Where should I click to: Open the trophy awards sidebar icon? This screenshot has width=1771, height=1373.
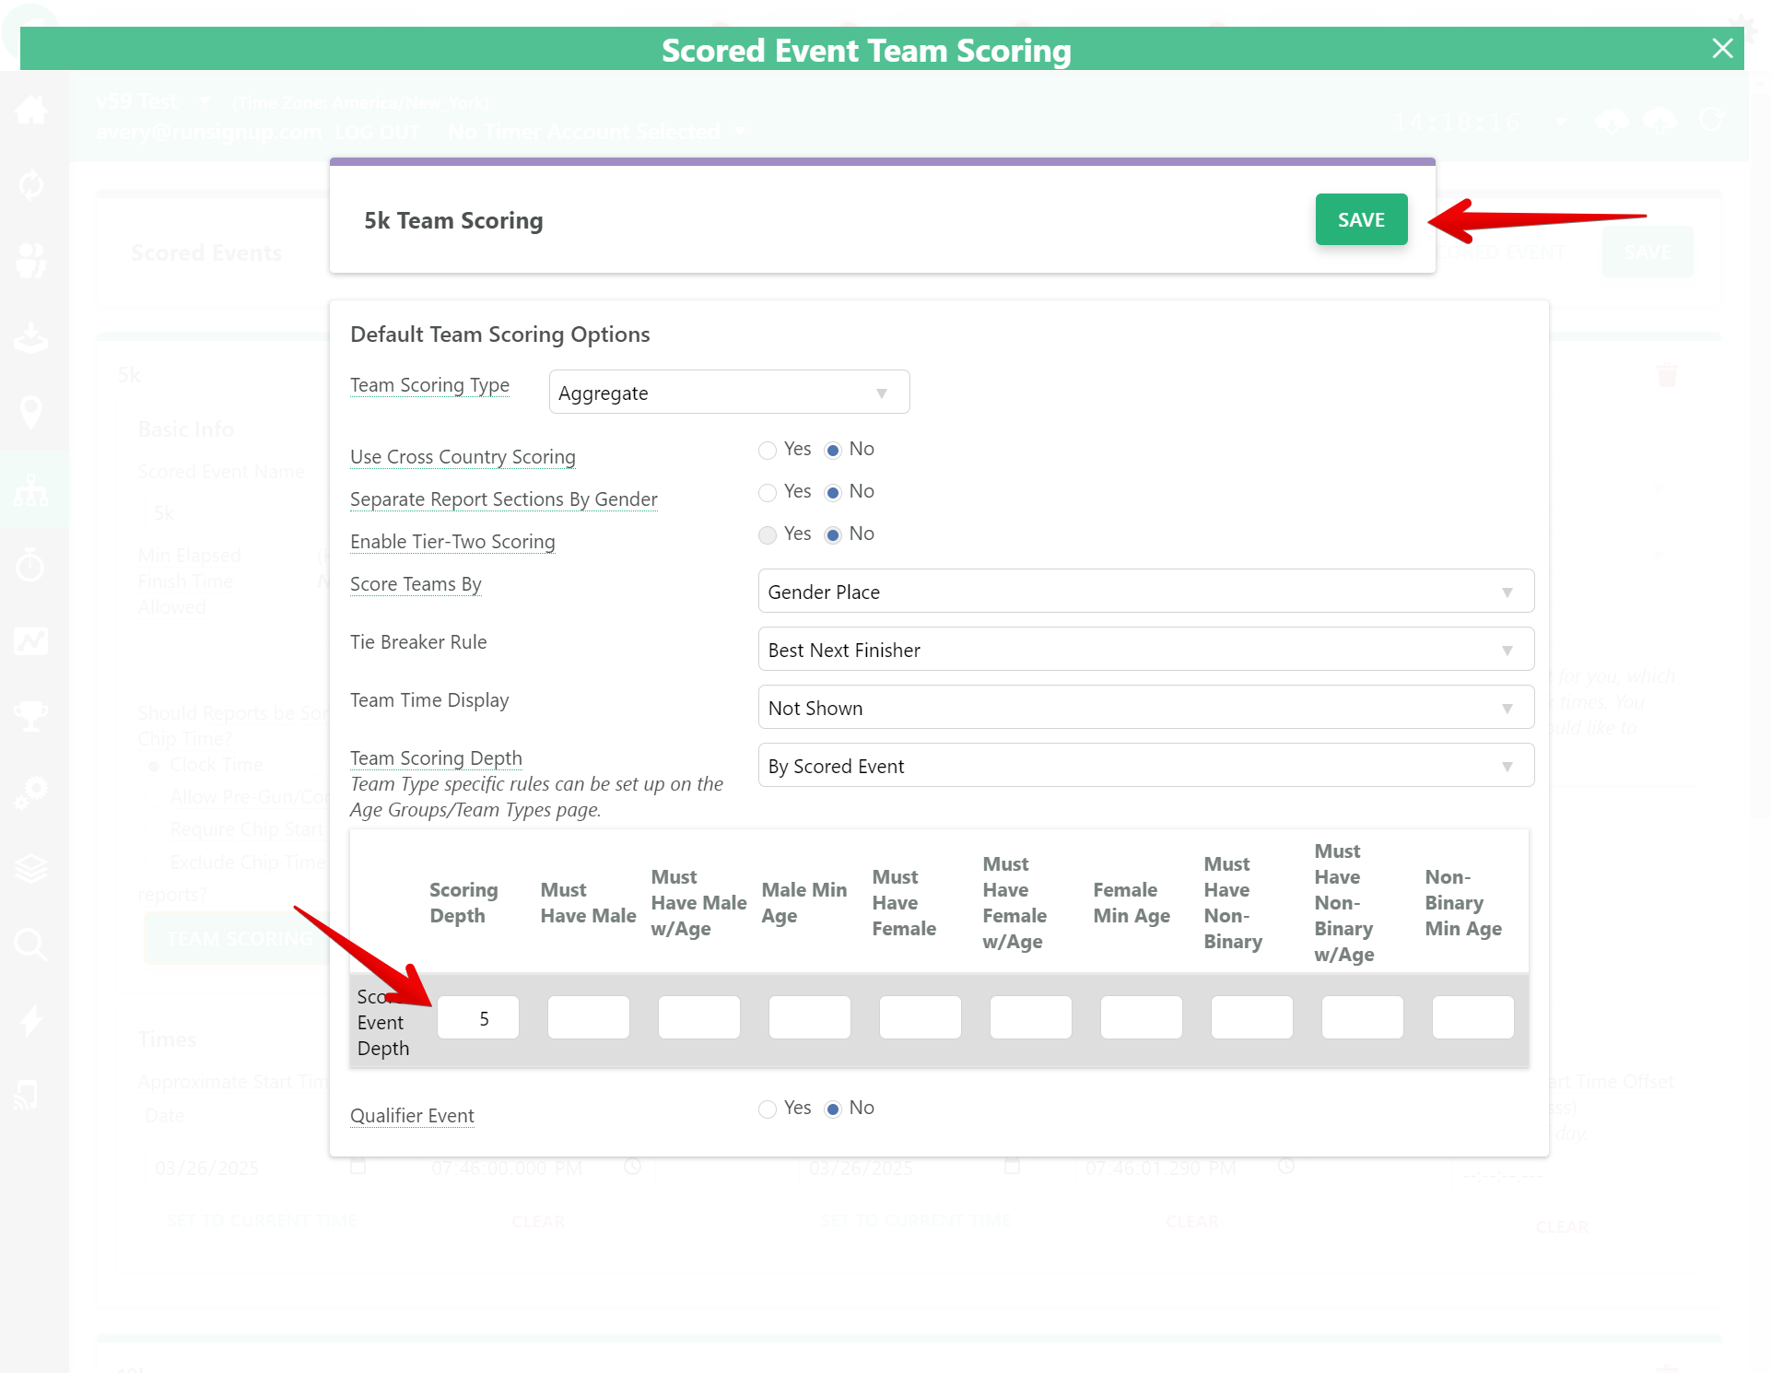click(31, 715)
